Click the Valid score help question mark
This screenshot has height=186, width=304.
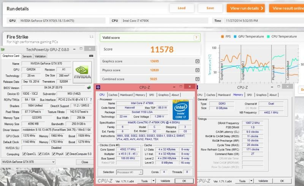coord(196,38)
